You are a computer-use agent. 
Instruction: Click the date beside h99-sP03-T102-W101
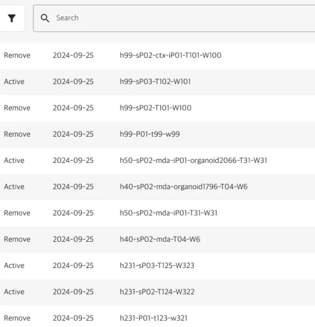[x=73, y=82]
